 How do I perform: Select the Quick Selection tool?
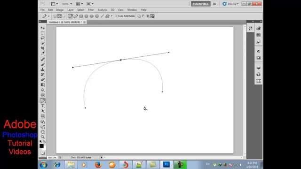[43, 43]
